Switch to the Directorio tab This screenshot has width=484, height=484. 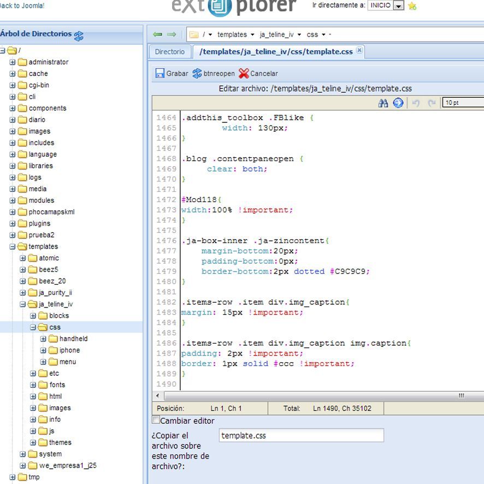point(169,51)
